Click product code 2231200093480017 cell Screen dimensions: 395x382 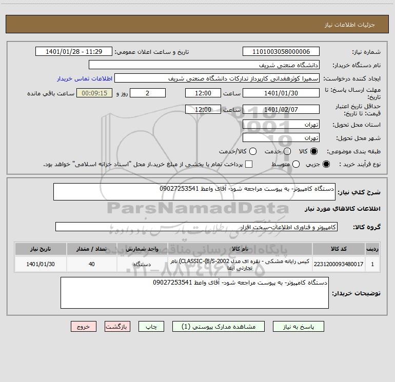click(339, 264)
